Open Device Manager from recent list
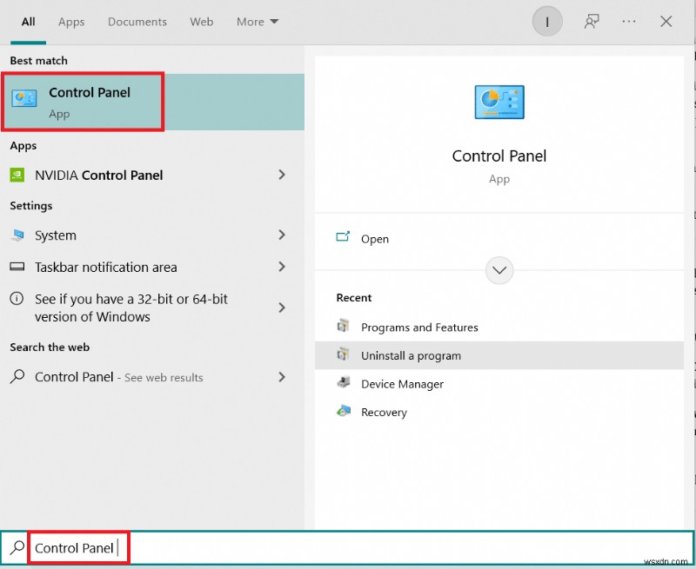Screen dimensions: 696x569 click(x=402, y=384)
